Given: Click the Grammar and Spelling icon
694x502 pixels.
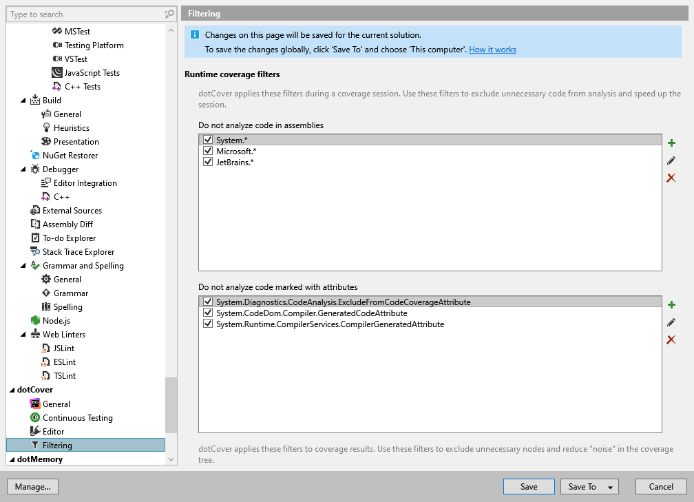Looking at the screenshot, I should click(35, 265).
